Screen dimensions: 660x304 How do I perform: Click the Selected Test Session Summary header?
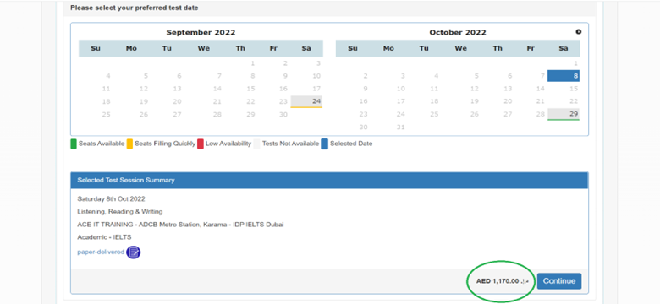pos(329,180)
